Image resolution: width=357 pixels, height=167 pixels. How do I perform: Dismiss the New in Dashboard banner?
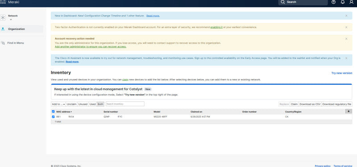click(346, 16)
